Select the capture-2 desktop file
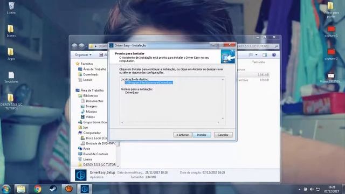This screenshot has width=345, height=194. [x=331, y=54]
